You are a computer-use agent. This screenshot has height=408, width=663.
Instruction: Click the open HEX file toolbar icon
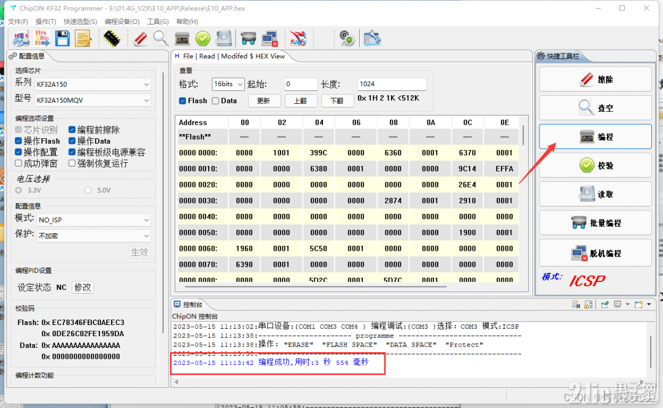pyautogui.click(x=21, y=39)
